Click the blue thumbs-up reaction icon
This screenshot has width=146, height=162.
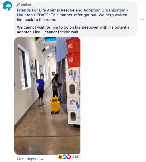tap(64, 157)
